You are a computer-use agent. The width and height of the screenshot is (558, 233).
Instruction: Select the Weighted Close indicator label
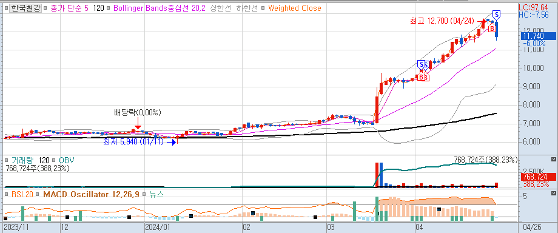click(x=295, y=8)
